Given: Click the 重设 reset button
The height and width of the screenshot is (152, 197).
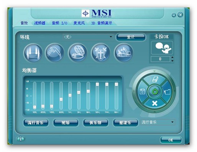Looking at the screenshot, I should click(131, 37).
